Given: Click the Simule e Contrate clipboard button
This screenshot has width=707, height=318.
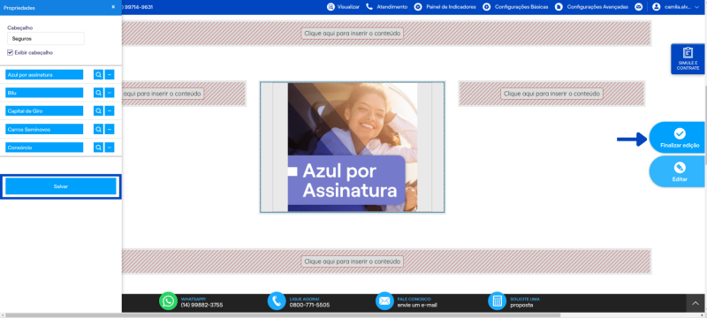Looking at the screenshot, I should [688, 59].
